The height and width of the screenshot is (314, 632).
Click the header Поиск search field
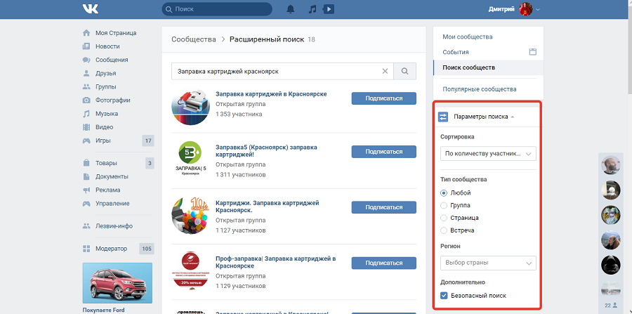coord(217,9)
